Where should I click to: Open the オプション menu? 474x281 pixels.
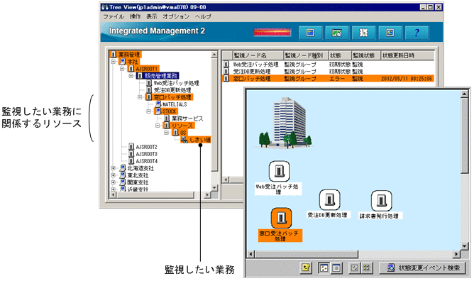[176, 16]
